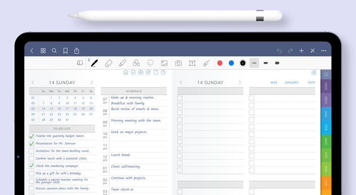Check 'Discuss vacation plans with the family'

[32, 188]
